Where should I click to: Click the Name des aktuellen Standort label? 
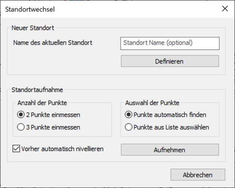(x=53, y=43)
